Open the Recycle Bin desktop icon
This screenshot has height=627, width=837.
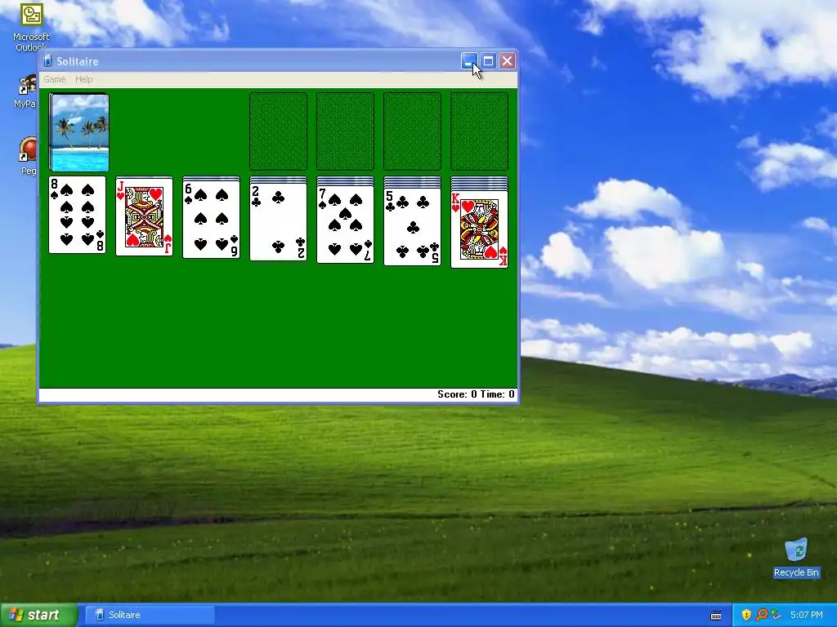tap(796, 558)
